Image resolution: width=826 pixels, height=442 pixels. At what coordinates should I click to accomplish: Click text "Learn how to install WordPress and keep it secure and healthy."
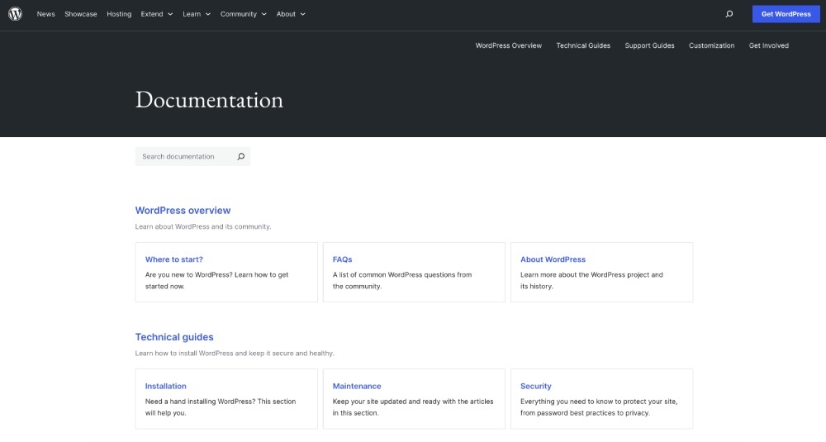coord(235,354)
